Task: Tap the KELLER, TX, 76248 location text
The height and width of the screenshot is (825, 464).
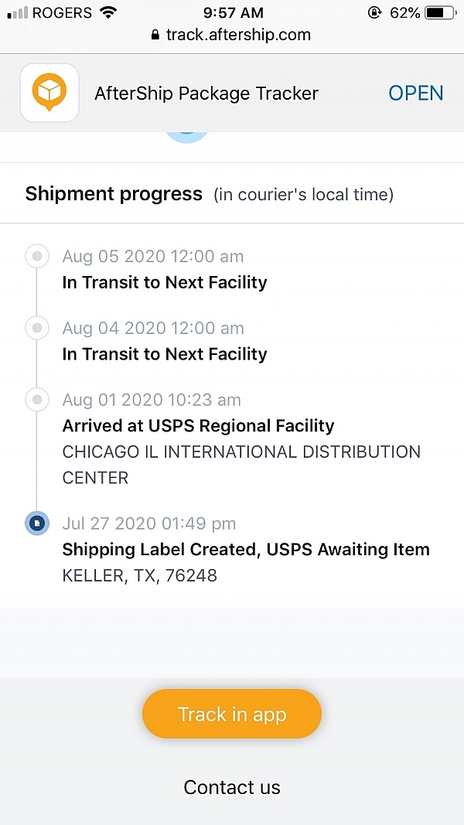Action: [139, 575]
